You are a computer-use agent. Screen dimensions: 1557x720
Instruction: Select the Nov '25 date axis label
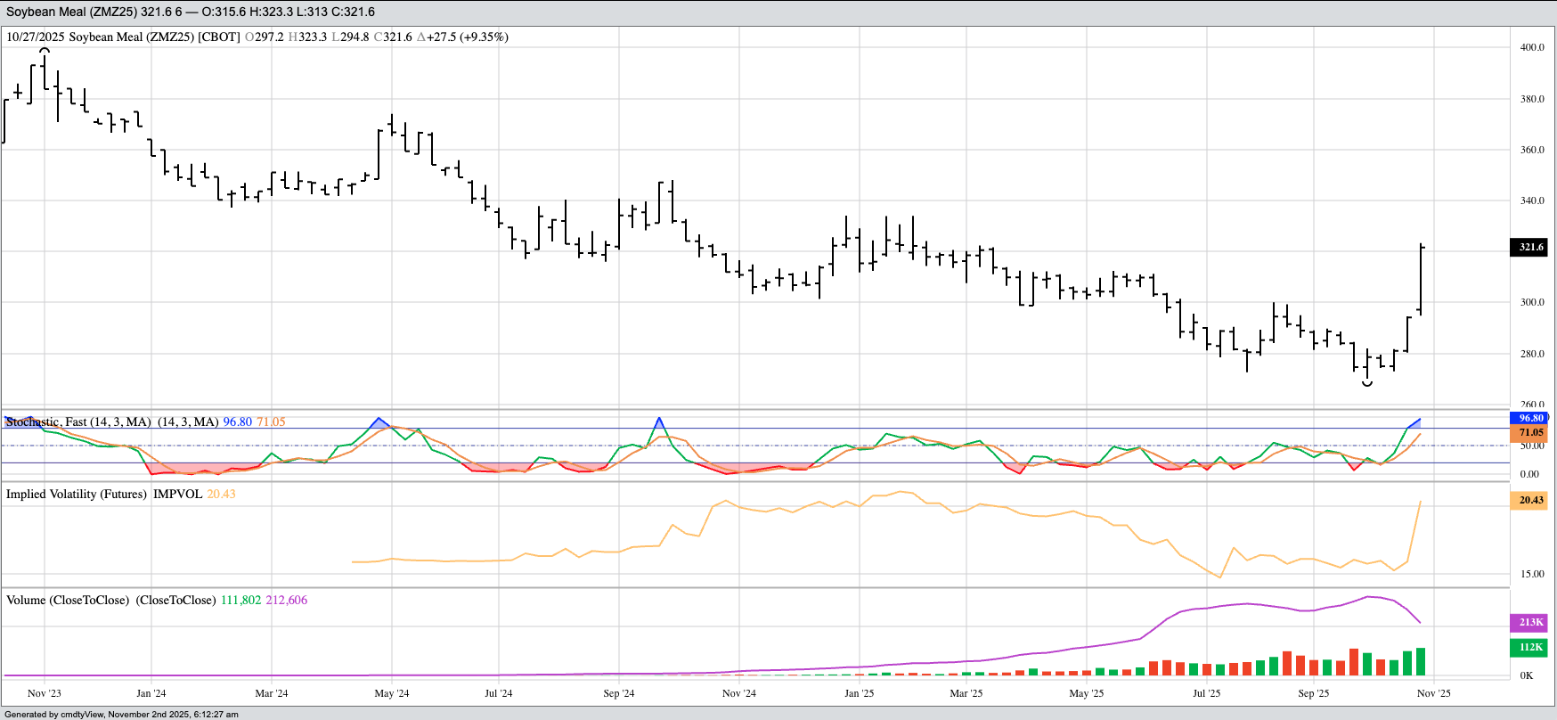1433,693
